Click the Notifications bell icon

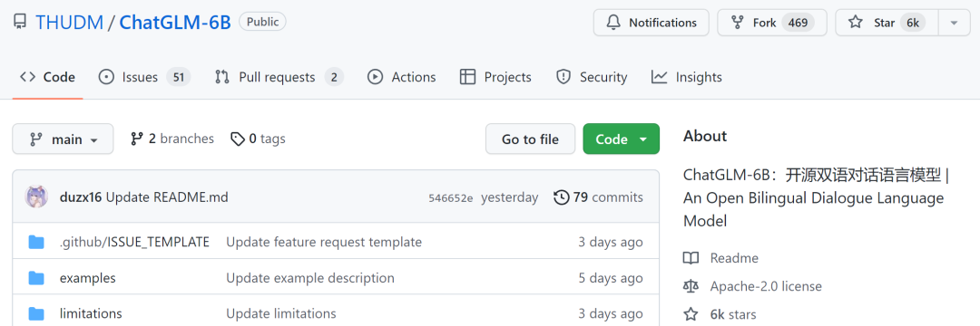point(613,23)
